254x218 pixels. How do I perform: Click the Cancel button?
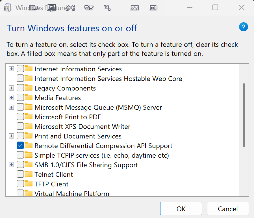tap(228, 209)
